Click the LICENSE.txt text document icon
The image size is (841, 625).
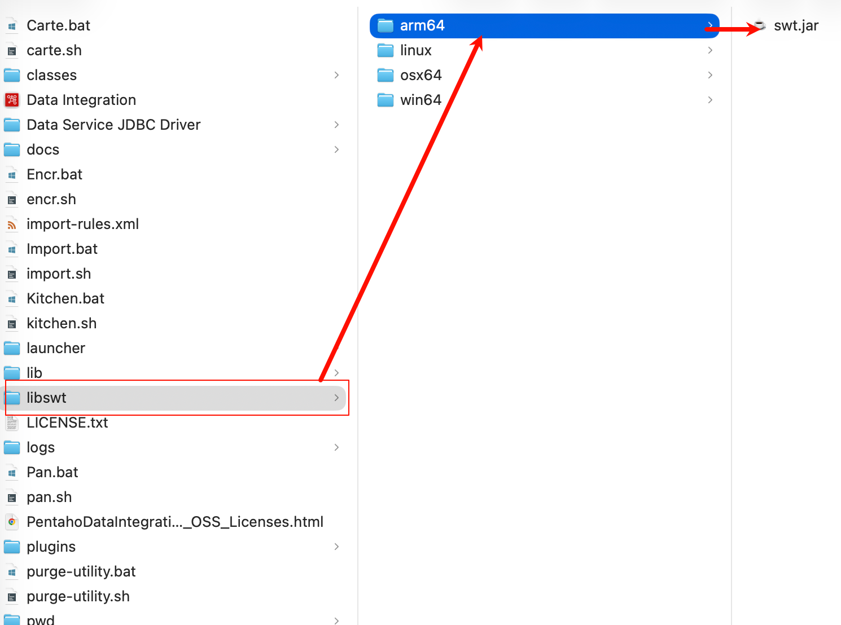click(x=12, y=423)
